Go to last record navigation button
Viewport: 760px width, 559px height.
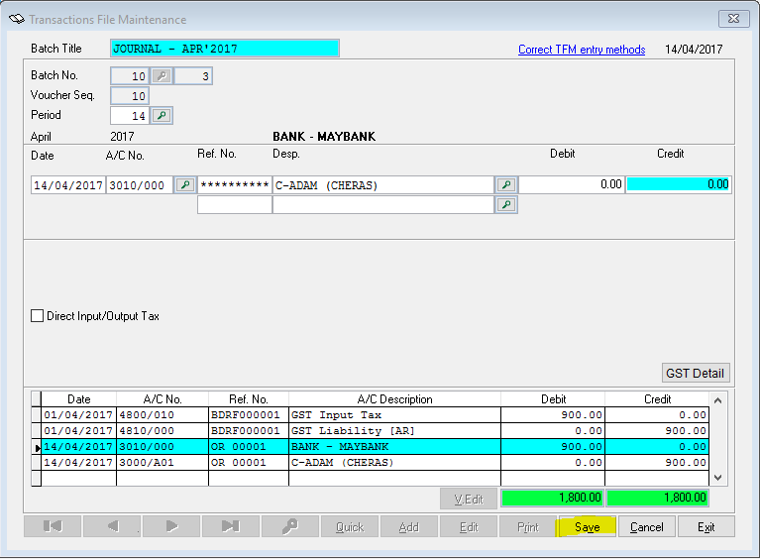pos(231,526)
